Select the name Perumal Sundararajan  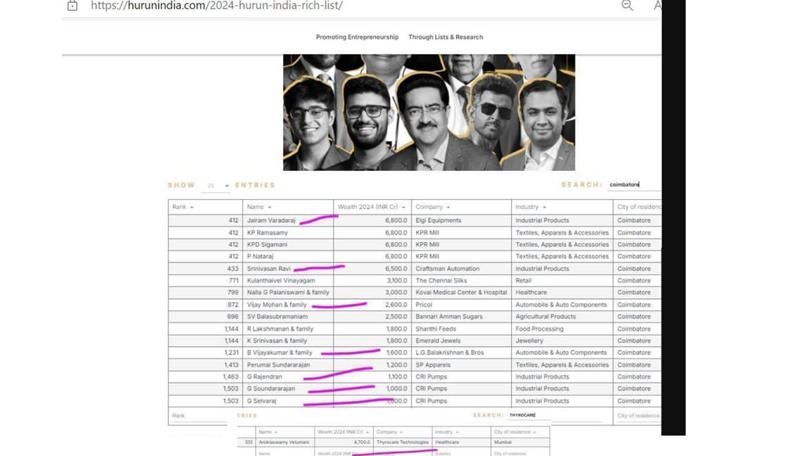tap(278, 365)
